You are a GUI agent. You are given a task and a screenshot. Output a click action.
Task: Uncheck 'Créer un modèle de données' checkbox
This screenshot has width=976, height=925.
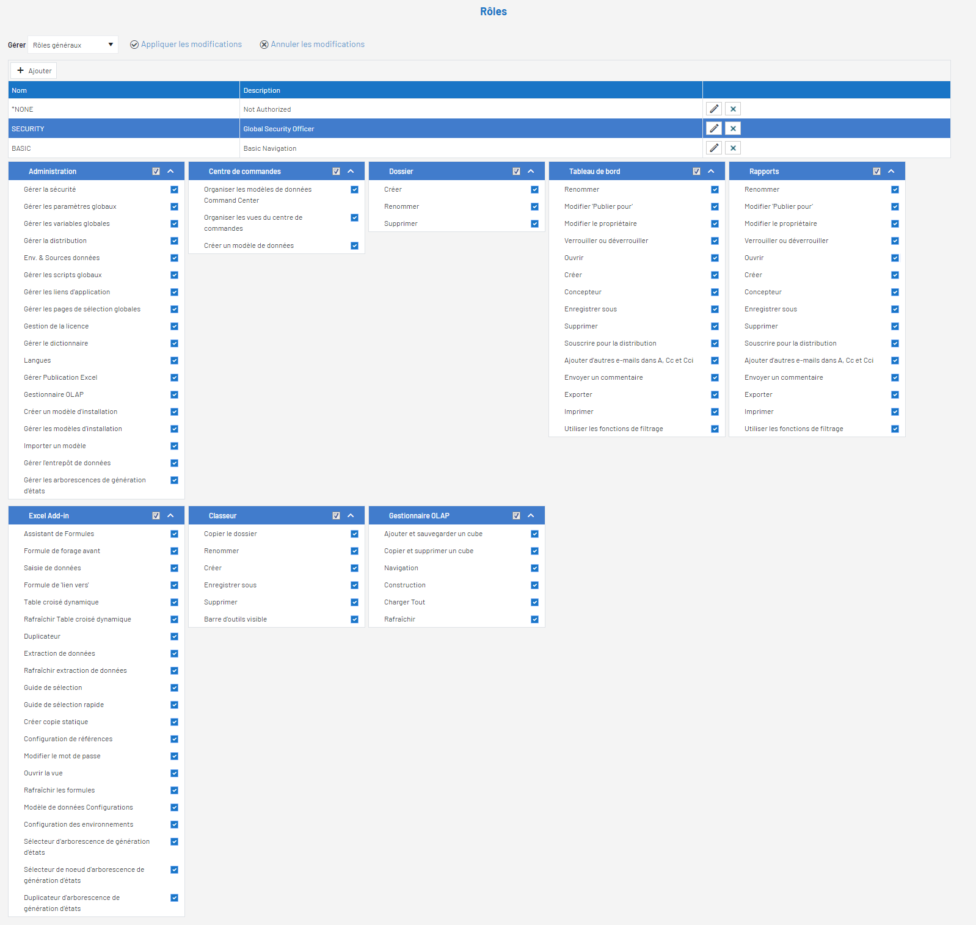click(x=354, y=245)
